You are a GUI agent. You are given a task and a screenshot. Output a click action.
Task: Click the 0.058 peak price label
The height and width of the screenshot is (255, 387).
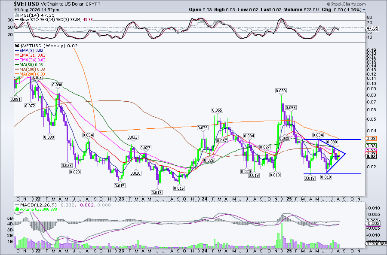pyautogui.click(x=291, y=108)
